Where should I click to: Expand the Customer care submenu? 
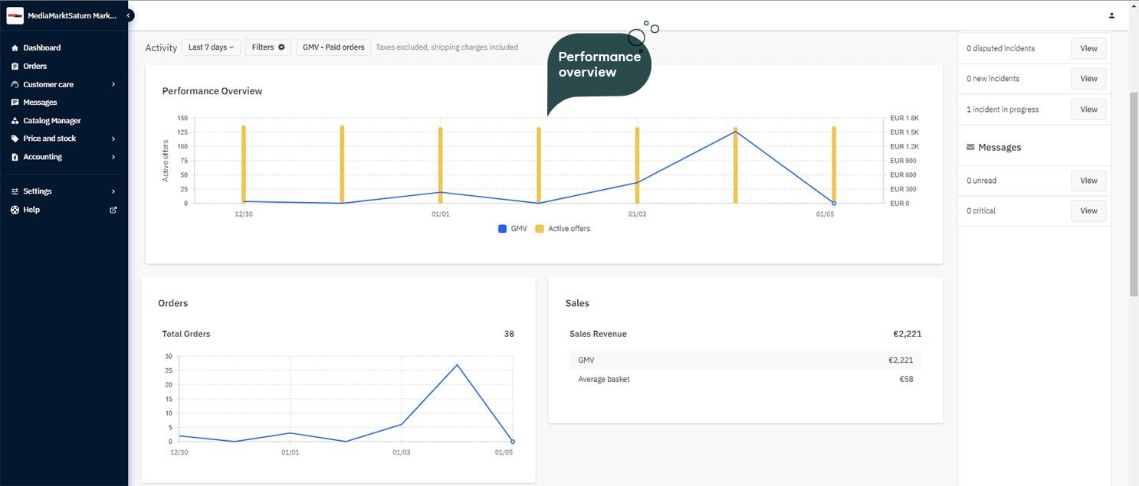(113, 84)
